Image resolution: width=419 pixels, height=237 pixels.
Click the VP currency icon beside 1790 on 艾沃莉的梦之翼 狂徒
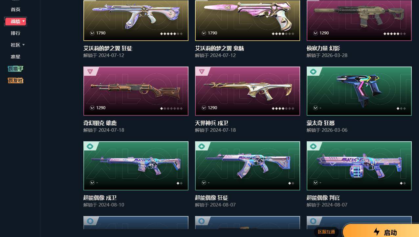[x=92, y=33]
